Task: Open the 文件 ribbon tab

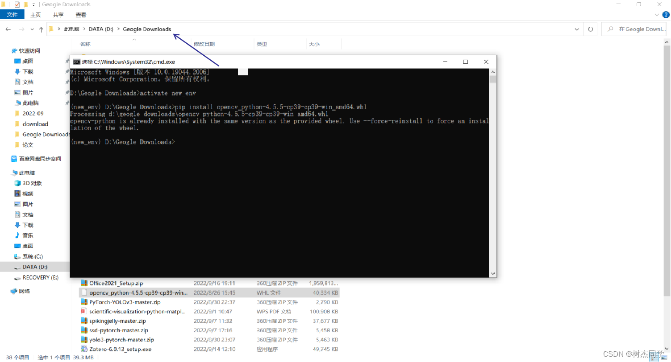Action: click(12, 15)
